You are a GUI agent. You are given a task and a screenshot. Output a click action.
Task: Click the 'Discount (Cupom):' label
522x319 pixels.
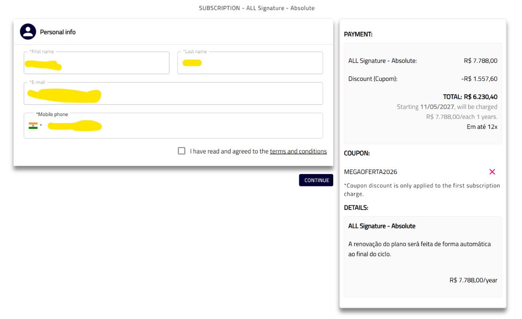(x=373, y=79)
